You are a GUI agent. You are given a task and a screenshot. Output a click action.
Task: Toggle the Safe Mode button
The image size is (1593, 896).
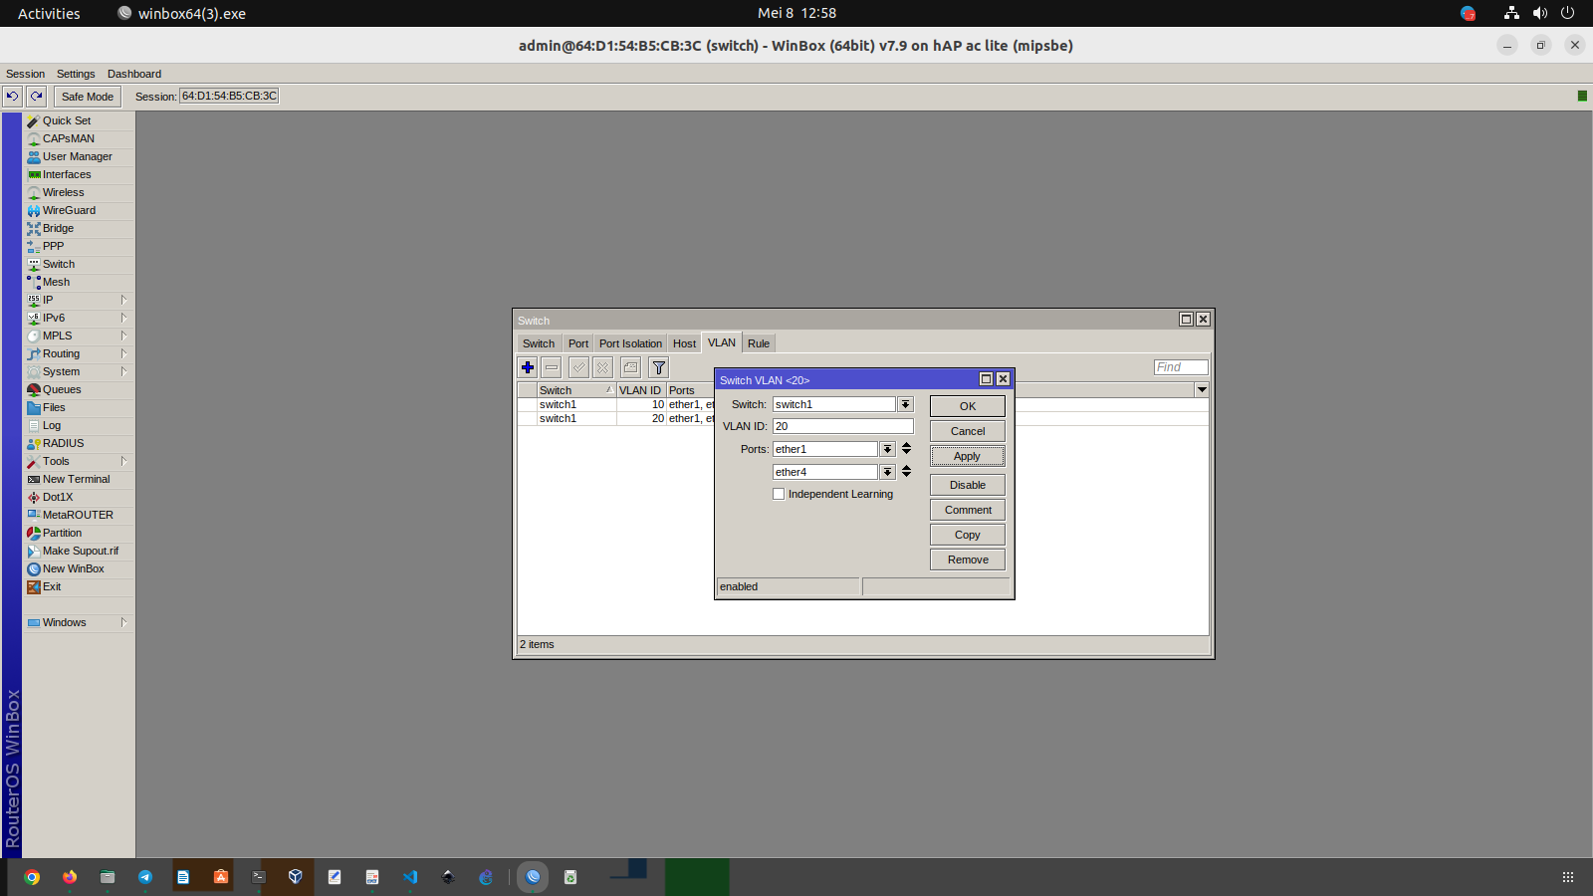[88, 97]
